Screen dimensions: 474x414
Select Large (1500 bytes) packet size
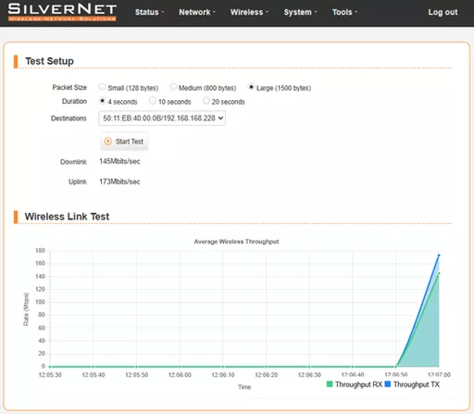[x=251, y=87]
